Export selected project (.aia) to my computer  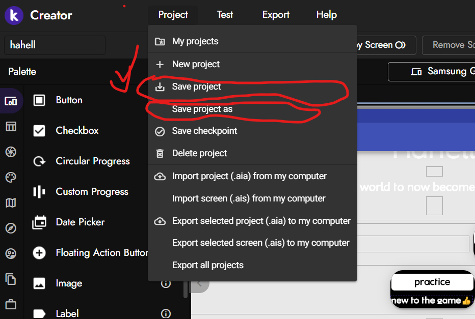252,221
